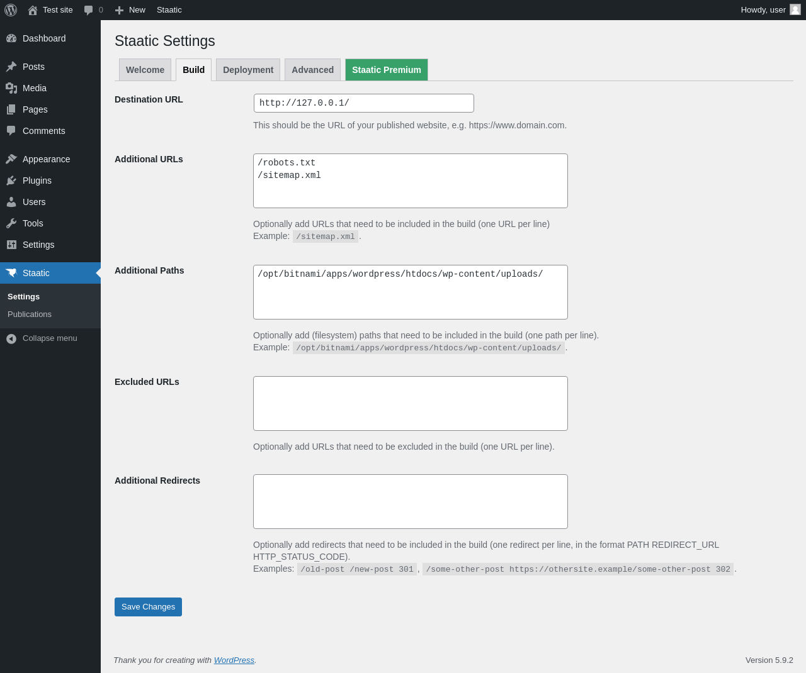The image size is (806, 673).
Task: Click the Save Changes button
Action: pyautogui.click(x=148, y=607)
